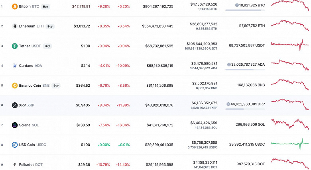Viewport: 311px width, 170px height.
Task: Click the USD Coin logo icon
Action: (15, 145)
